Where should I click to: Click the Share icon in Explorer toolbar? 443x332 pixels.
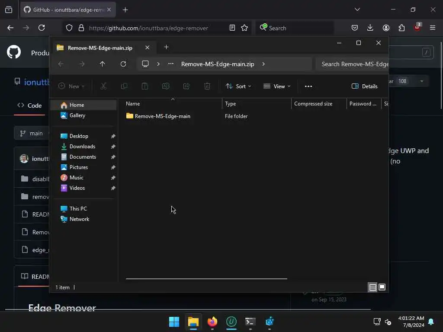point(186,86)
